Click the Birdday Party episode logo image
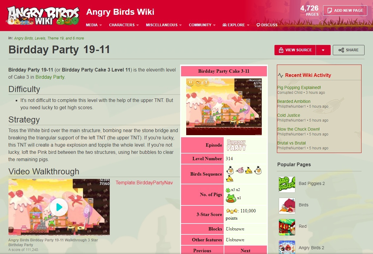The width and height of the screenshot is (373, 254). tap(236, 145)
